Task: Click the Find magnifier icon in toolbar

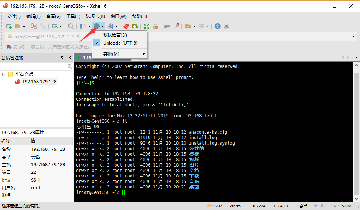Action: click(71, 26)
